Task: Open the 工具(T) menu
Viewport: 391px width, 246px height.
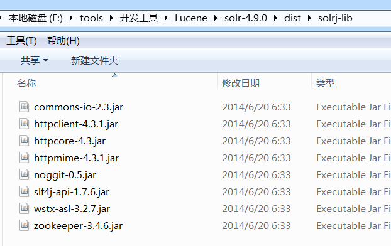Action: (22, 41)
